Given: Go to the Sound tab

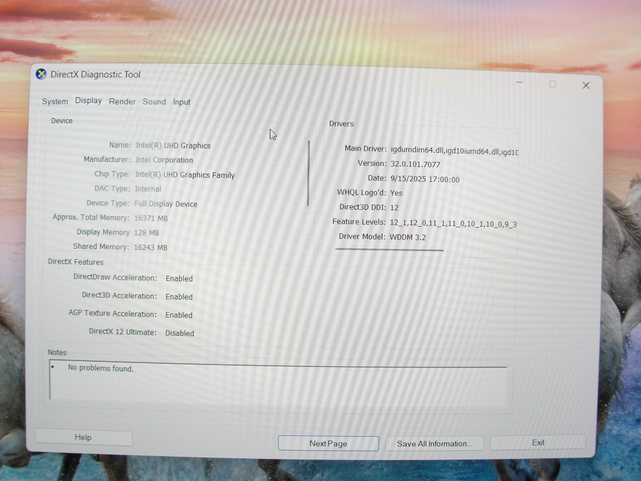Looking at the screenshot, I should pyautogui.click(x=154, y=102).
